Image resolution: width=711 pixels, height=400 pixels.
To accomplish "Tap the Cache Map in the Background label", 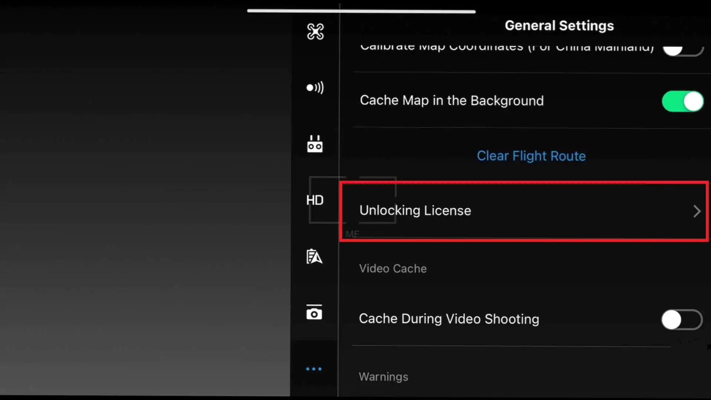I will [x=451, y=100].
